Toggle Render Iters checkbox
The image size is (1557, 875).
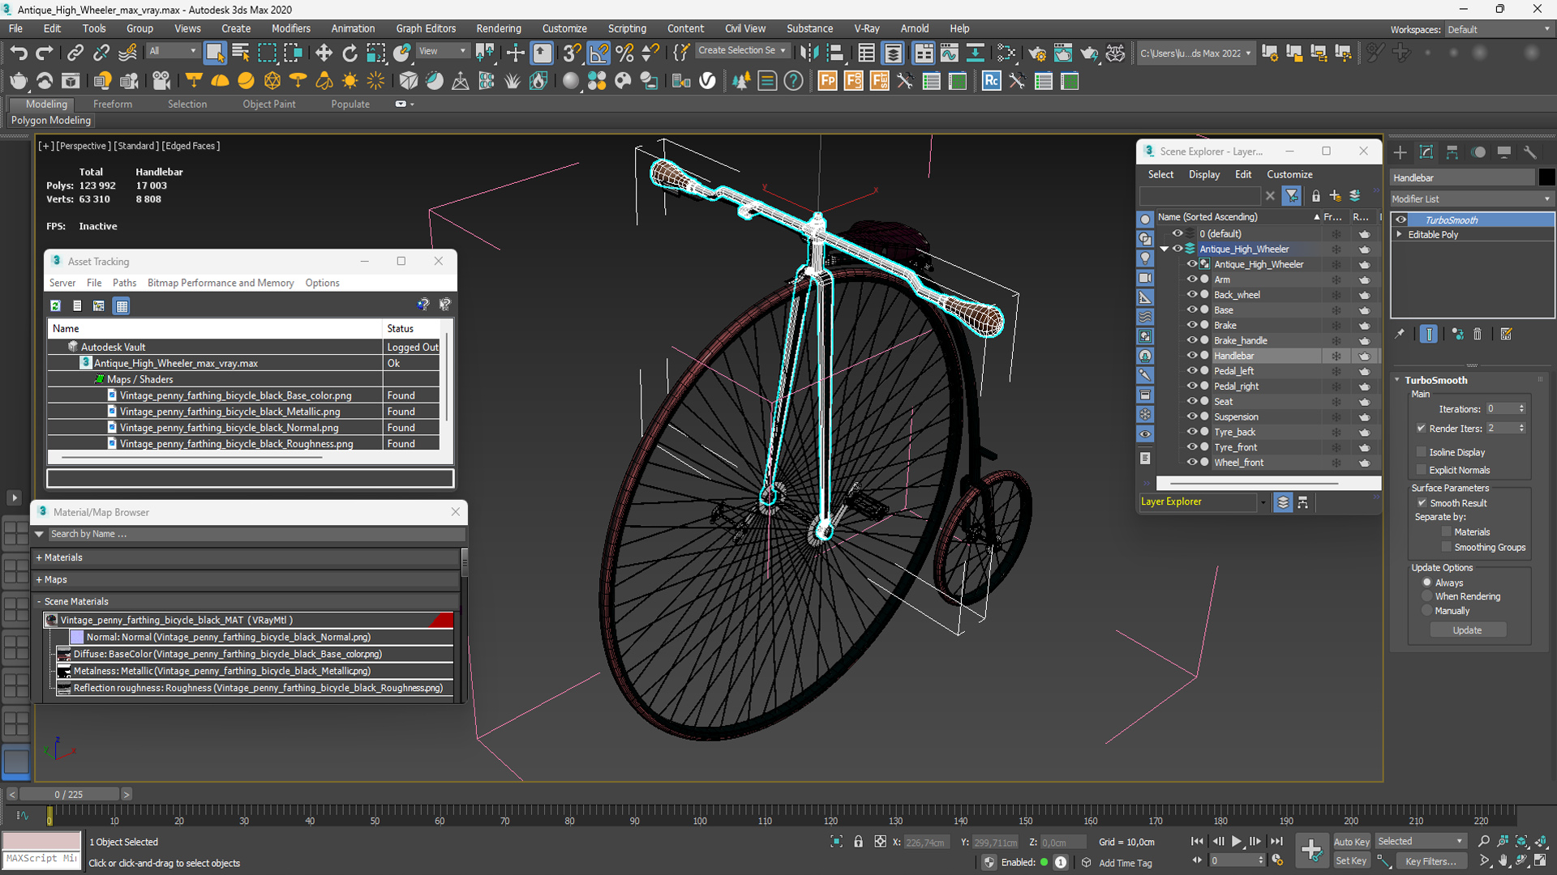coord(1421,429)
